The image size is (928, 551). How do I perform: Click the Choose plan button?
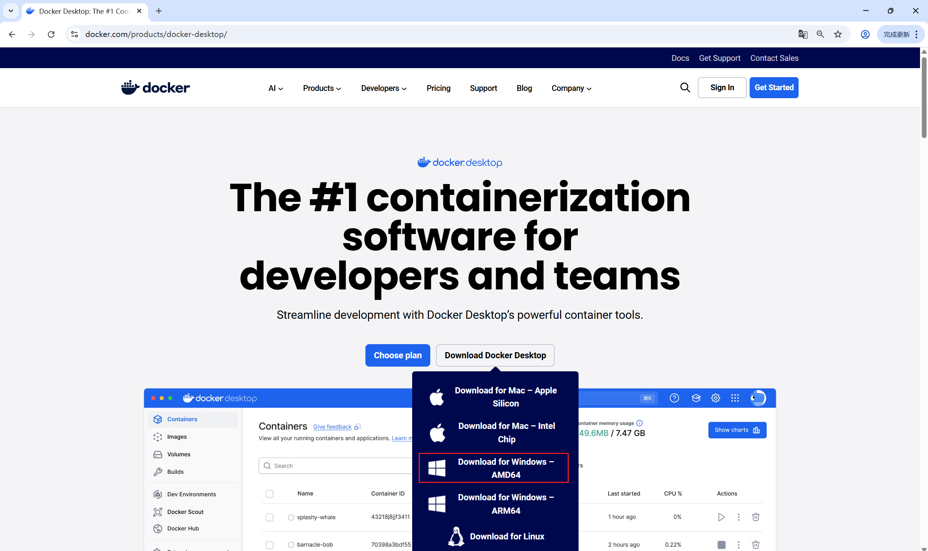398,355
